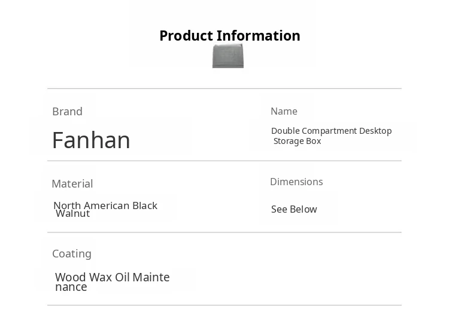This screenshot has height=313, width=449.
Task: Click the Fanhan brand name
Action: pyautogui.click(x=91, y=140)
